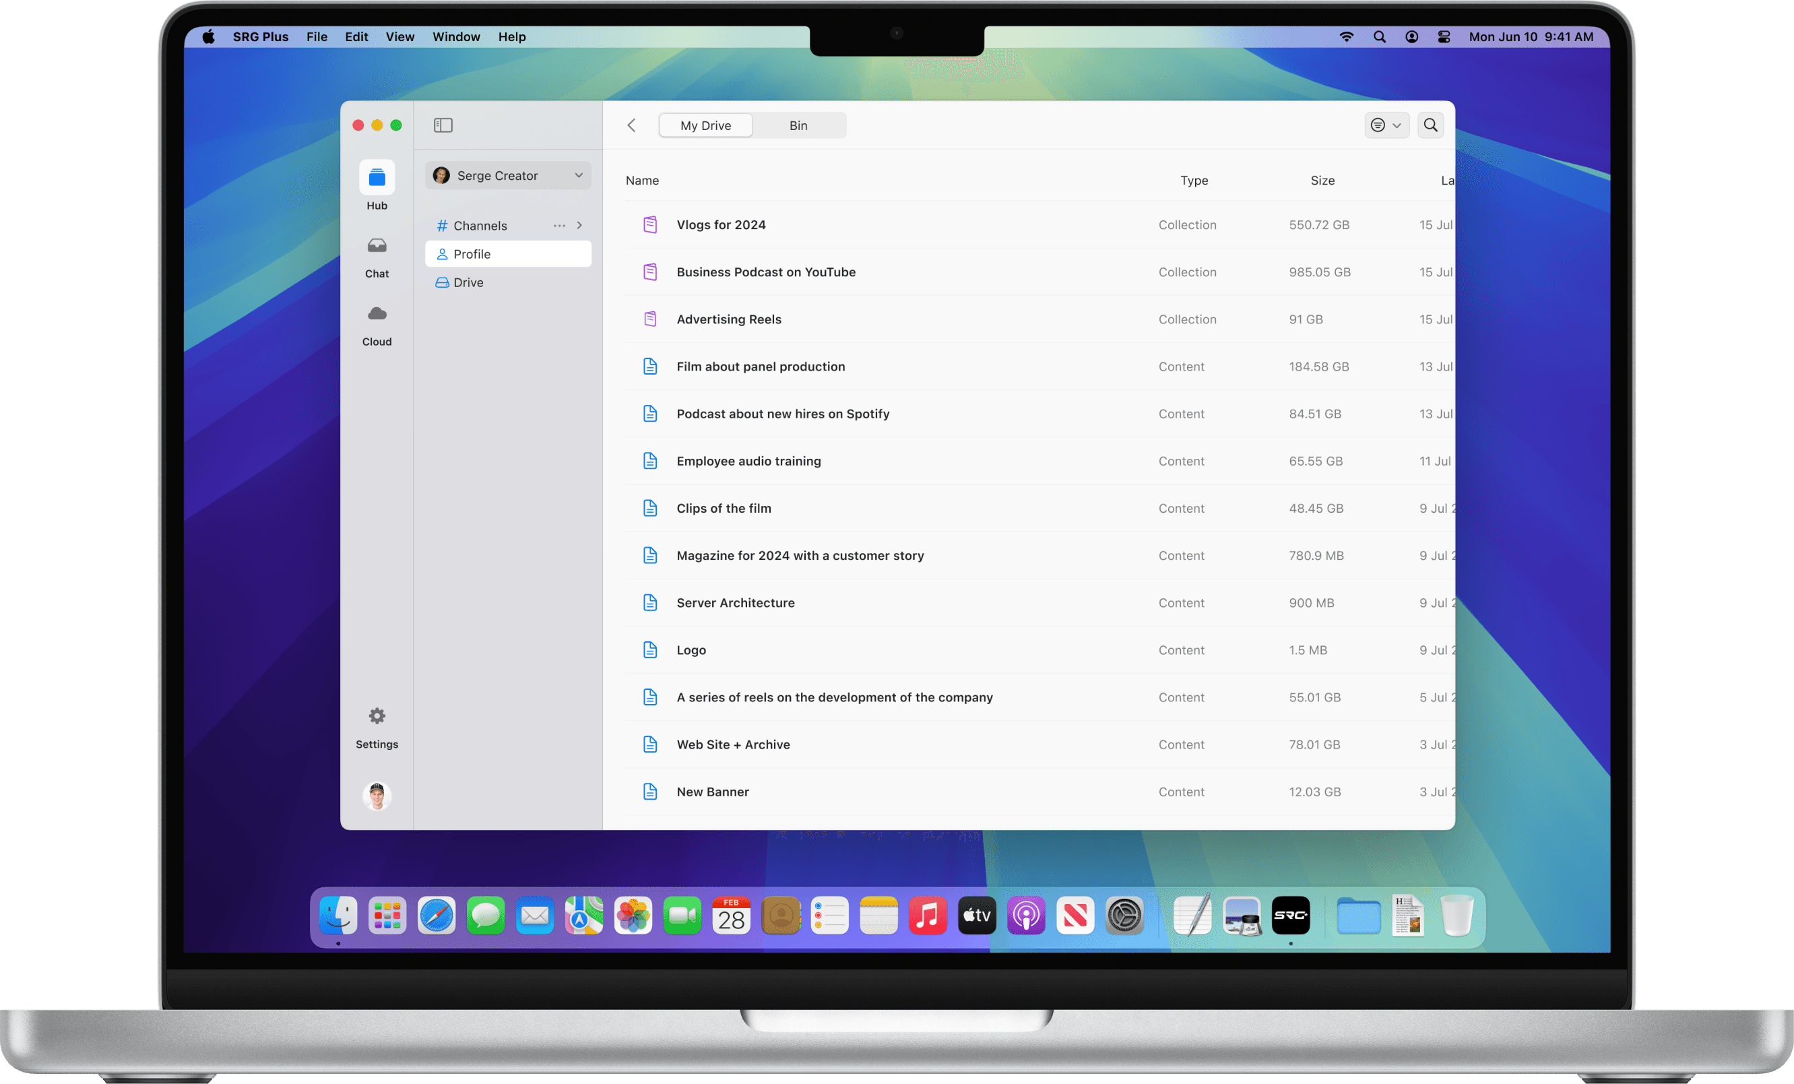Click the Channels ellipsis more icon
The image size is (1794, 1084).
click(x=558, y=226)
